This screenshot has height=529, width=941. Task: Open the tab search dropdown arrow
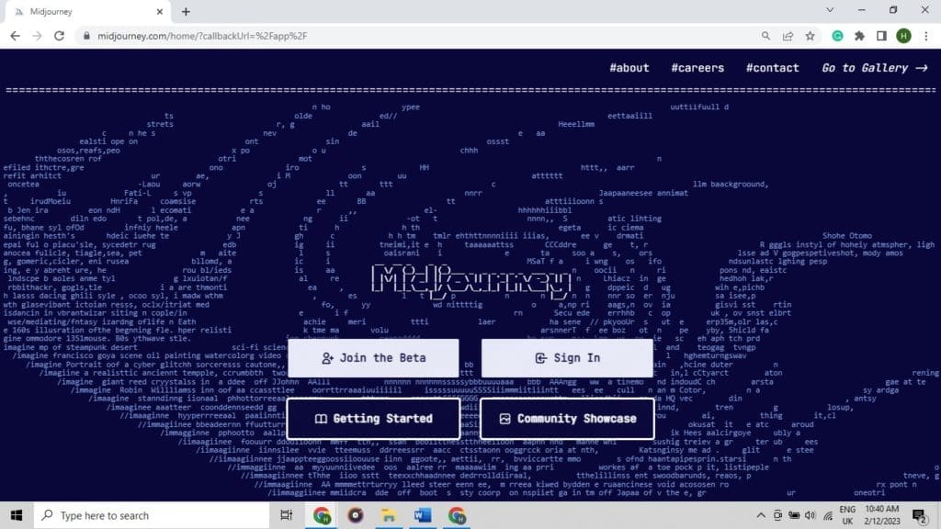coord(830,10)
